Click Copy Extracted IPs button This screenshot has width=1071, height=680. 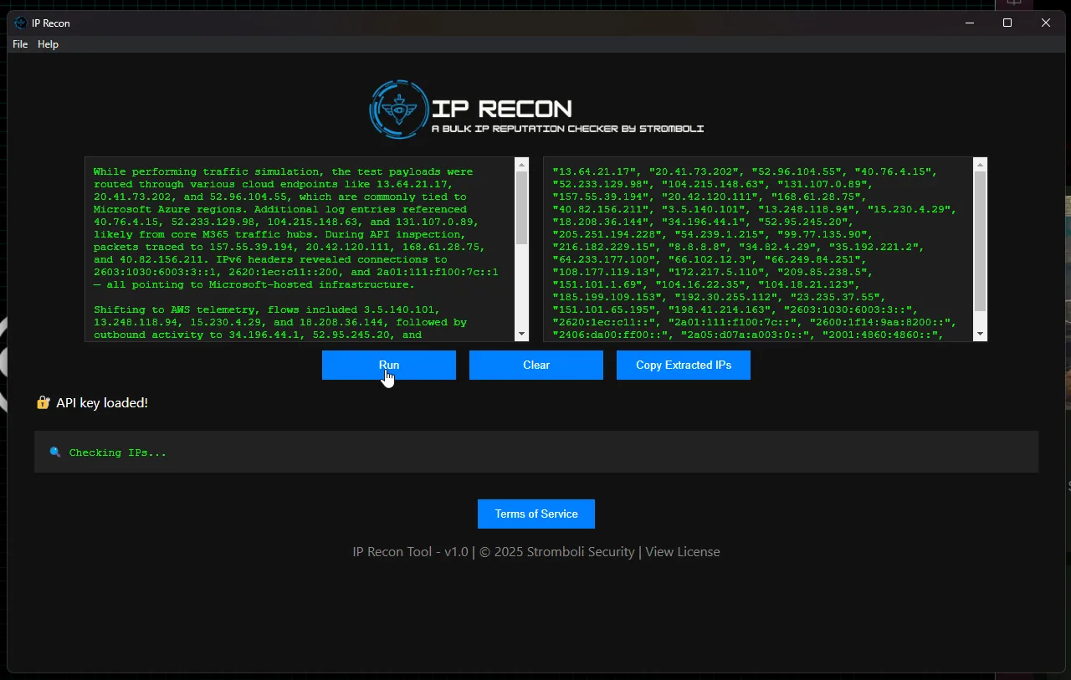tap(683, 365)
